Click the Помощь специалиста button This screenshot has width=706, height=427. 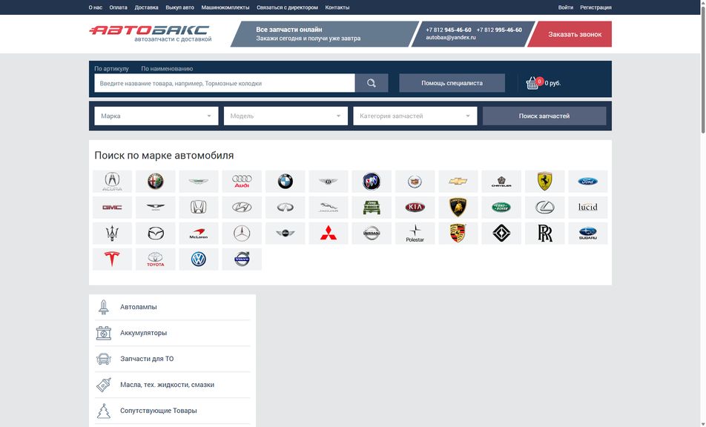(x=452, y=83)
